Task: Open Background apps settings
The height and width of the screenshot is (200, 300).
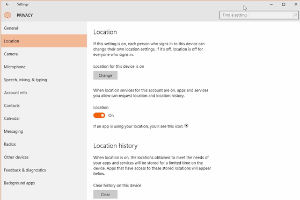Action: point(44,183)
